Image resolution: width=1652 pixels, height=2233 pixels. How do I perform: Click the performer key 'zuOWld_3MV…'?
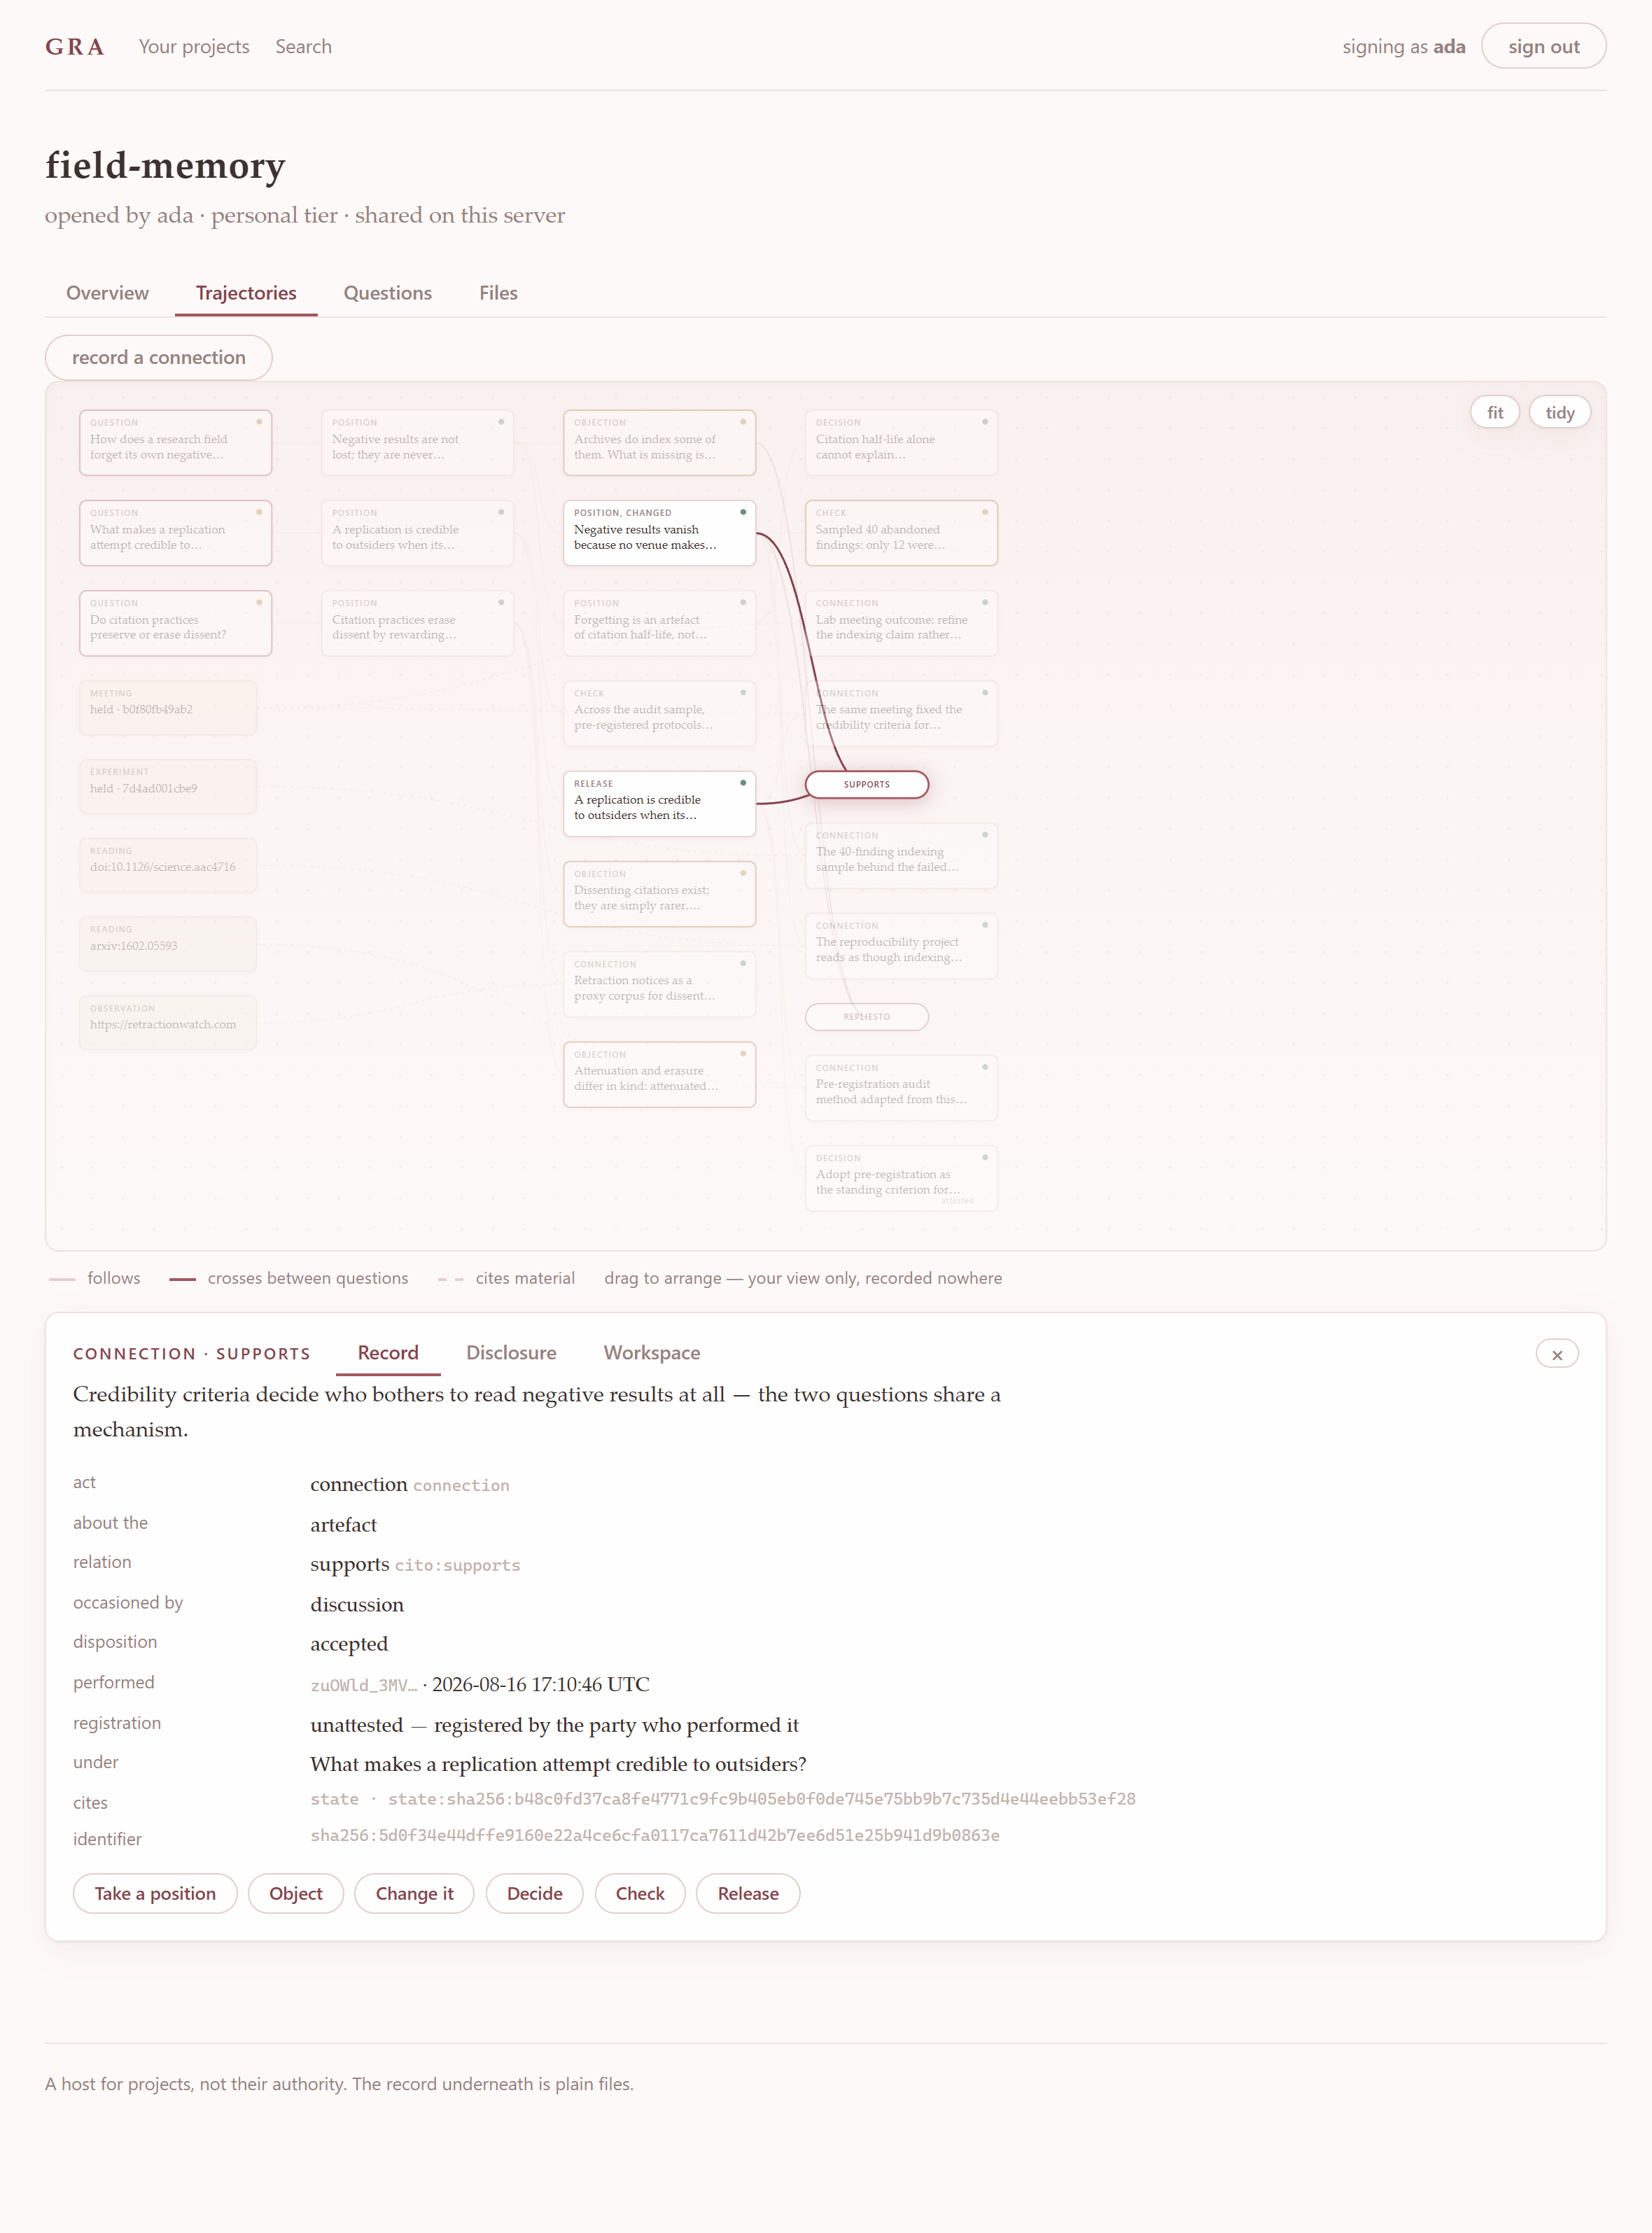click(364, 1685)
